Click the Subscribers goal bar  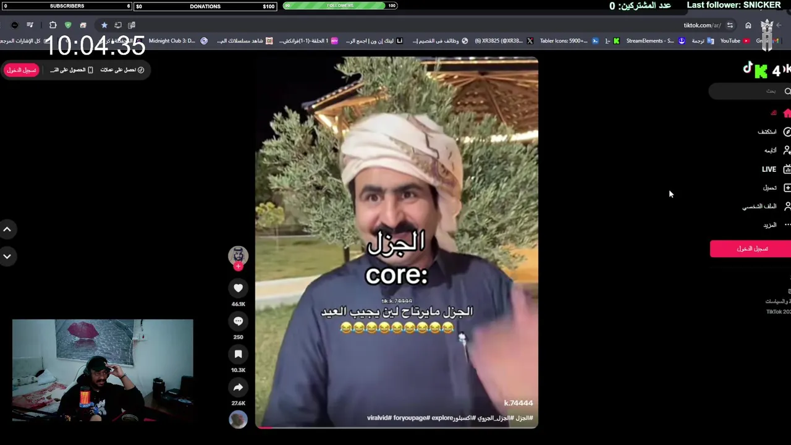click(67, 6)
